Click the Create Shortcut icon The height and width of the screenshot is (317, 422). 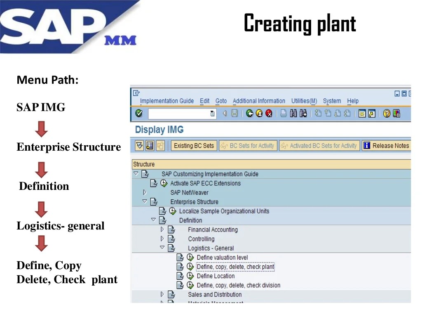(372, 114)
